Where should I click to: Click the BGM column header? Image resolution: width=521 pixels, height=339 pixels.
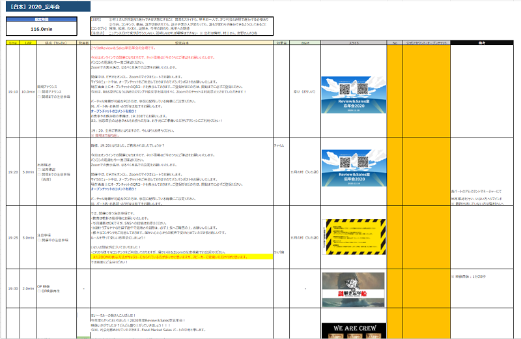point(305,42)
